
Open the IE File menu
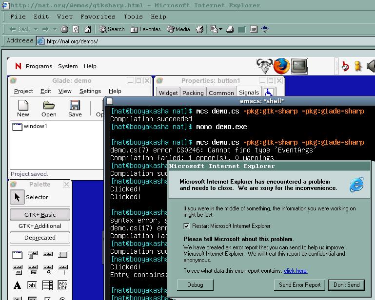(18, 17)
